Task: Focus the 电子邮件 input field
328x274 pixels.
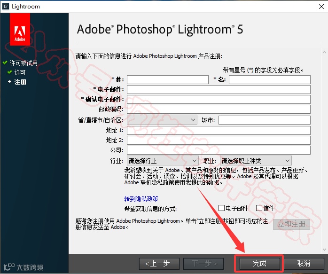Action: click(219, 89)
